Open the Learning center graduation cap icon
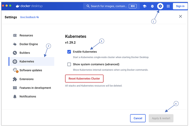This screenshot has width=189, height=127. 145,6
